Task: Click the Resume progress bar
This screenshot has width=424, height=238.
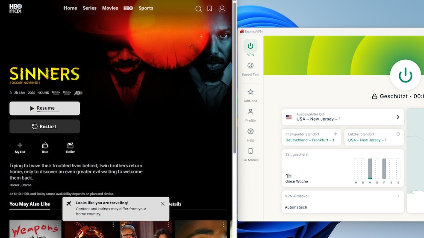Action: pyautogui.click(x=48, y=112)
